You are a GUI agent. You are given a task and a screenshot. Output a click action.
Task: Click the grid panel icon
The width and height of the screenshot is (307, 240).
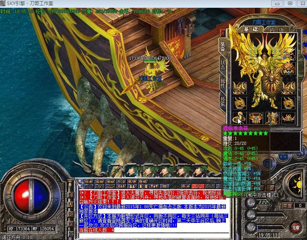point(165,186)
